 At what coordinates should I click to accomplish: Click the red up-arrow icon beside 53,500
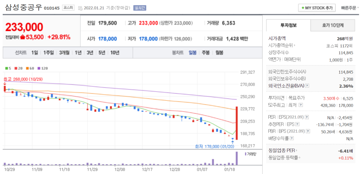point(22,37)
